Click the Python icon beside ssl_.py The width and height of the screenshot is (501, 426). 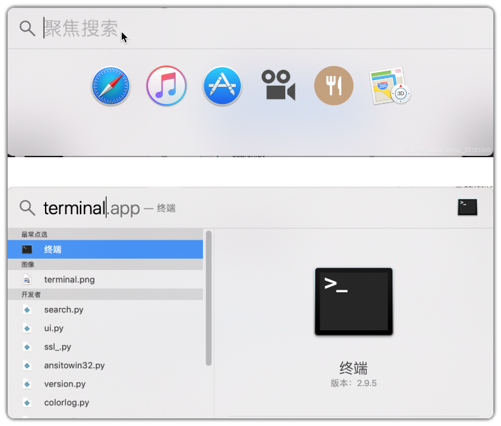(27, 347)
